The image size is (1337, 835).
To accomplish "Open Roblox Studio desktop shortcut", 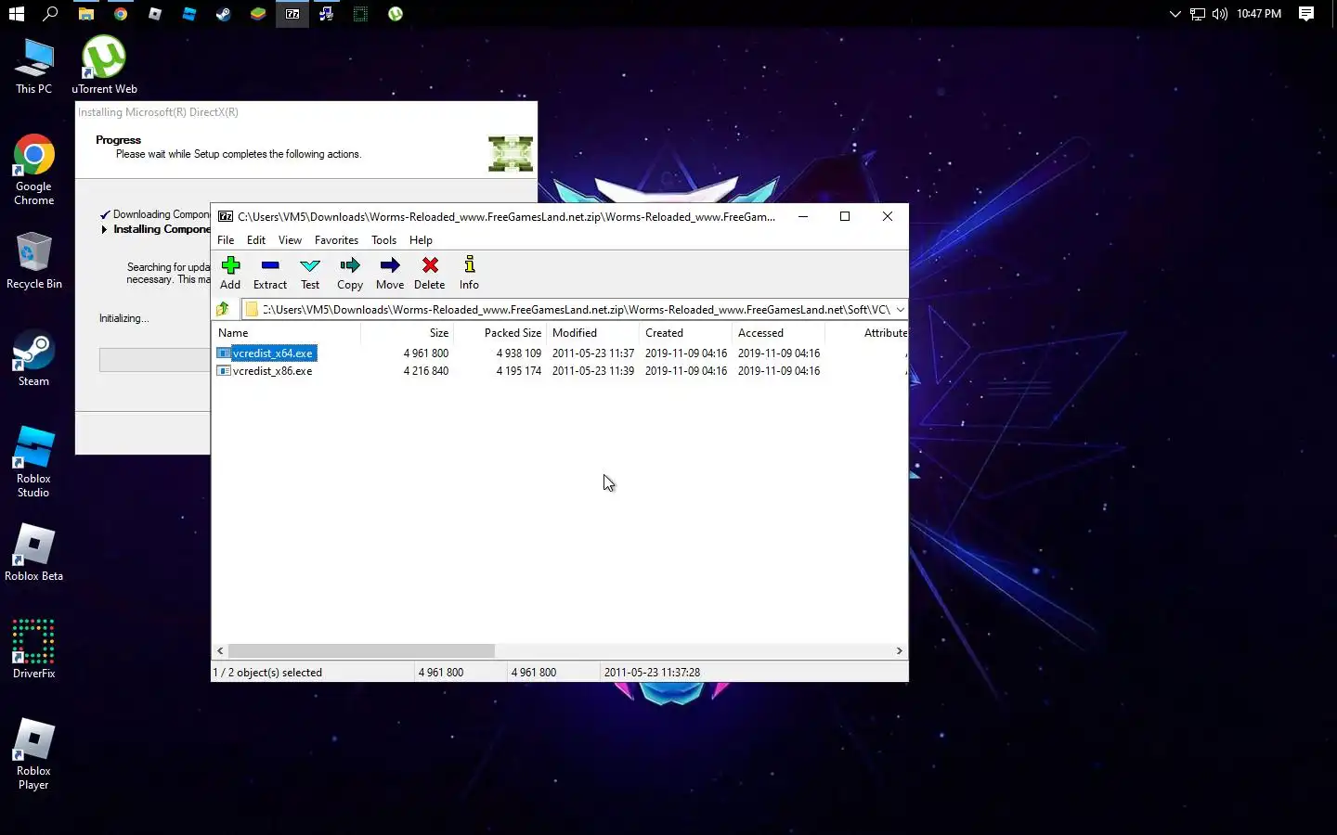I will [34, 462].
